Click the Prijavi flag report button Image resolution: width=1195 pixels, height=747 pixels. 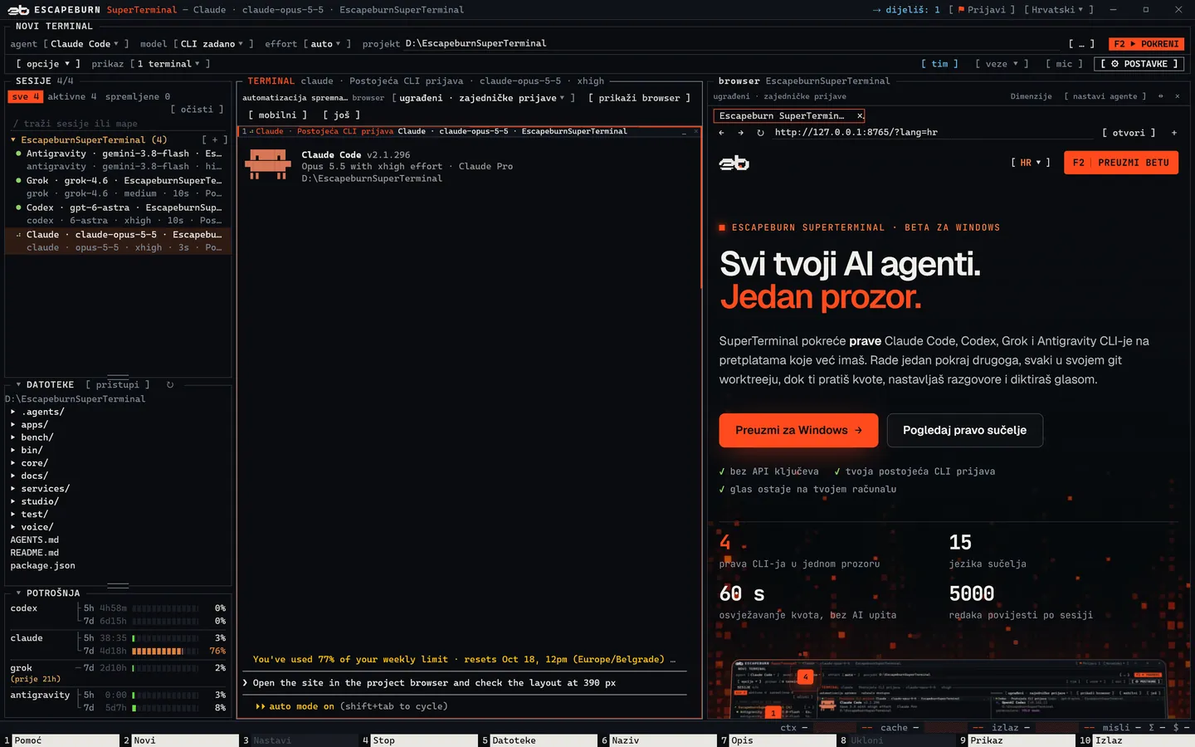982,10
